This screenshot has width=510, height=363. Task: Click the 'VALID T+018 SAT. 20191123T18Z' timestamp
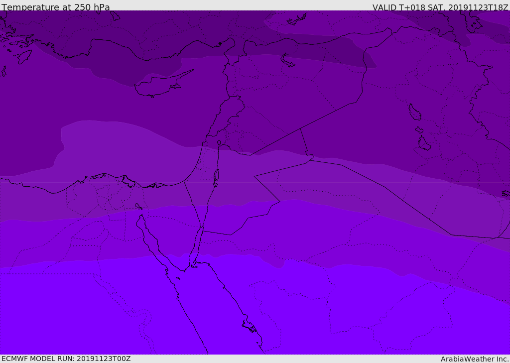click(x=440, y=7)
